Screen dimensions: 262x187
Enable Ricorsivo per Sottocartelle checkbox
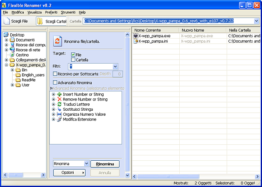pos(55,74)
